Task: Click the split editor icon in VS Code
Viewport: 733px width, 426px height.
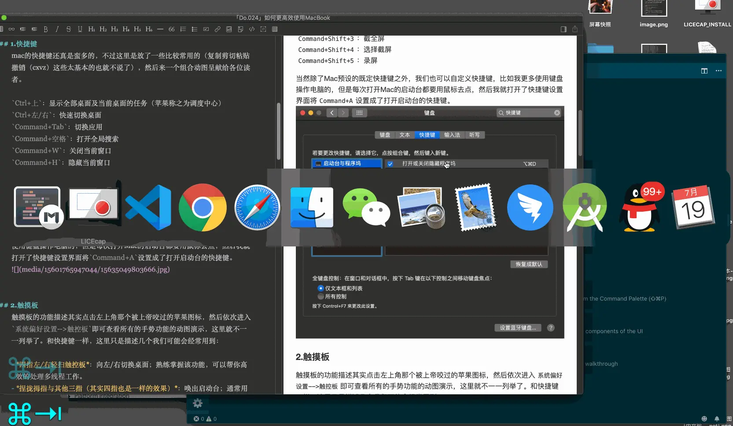Action: (704, 71)
